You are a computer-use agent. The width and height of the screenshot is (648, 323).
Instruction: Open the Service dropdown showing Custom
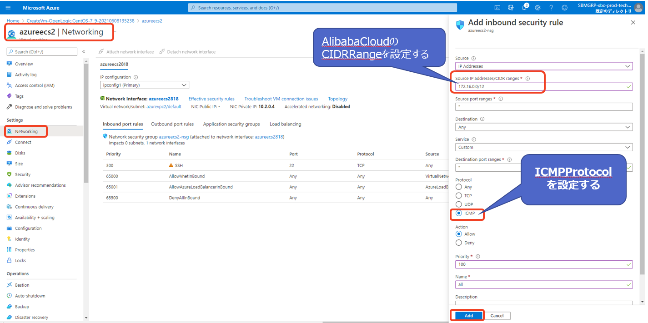(x=544, y=147)
